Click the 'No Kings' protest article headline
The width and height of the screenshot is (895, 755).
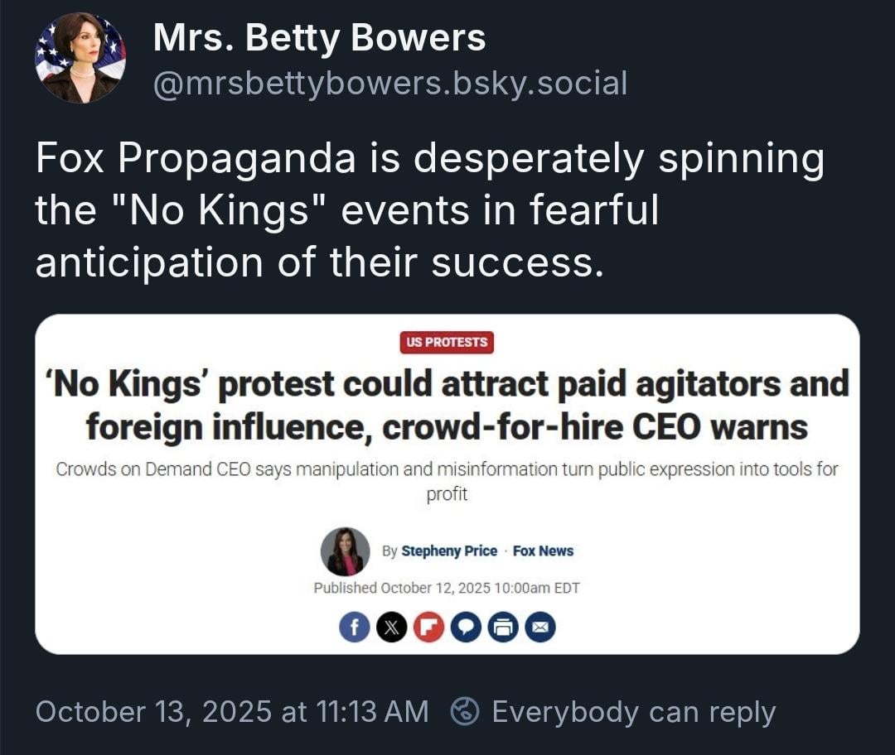447,406
